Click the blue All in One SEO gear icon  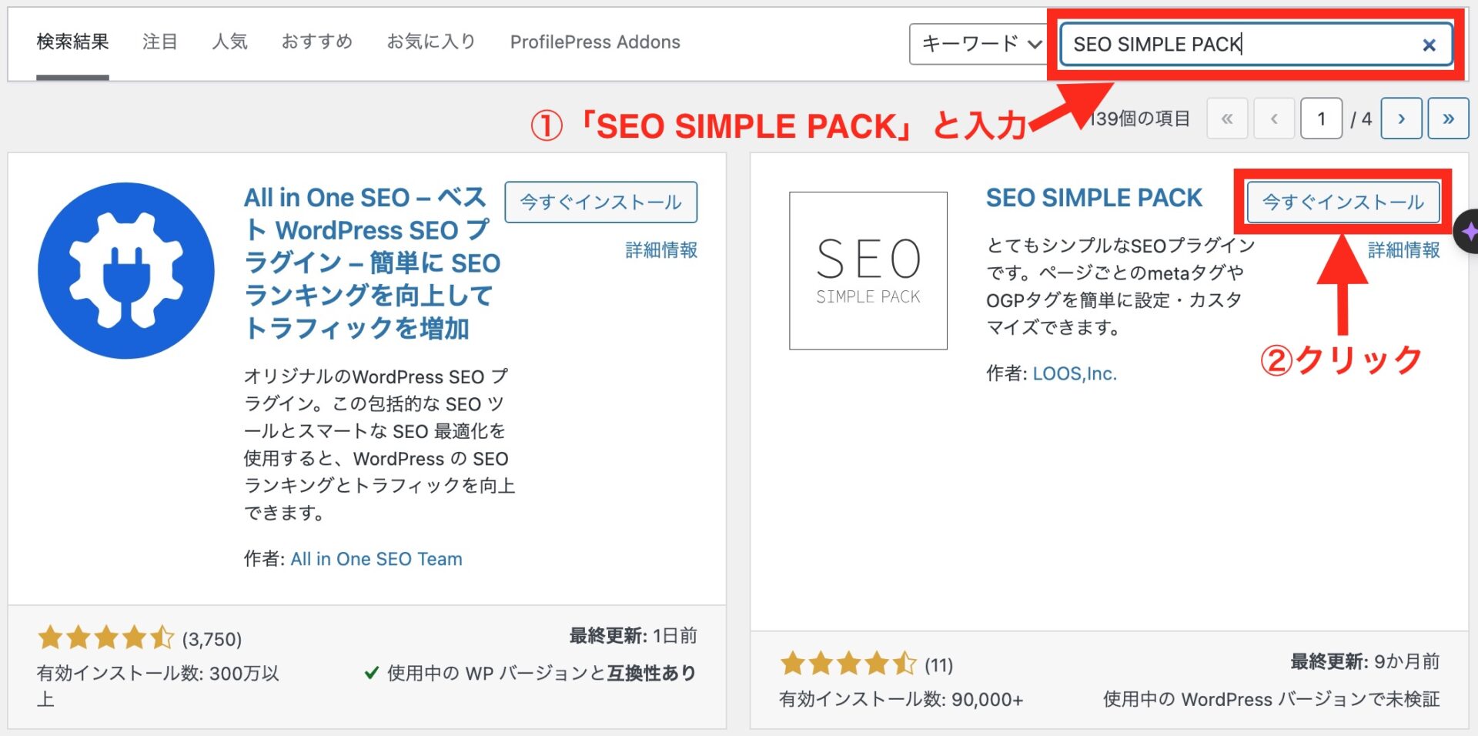coord(125,269)
